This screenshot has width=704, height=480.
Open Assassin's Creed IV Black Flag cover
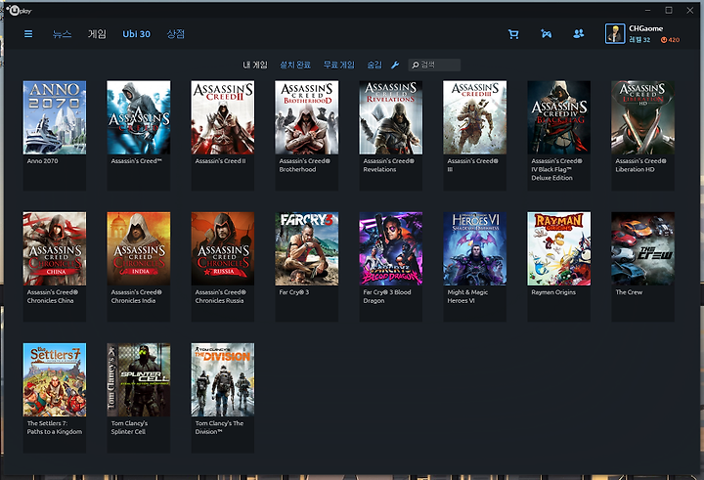pyautogui.click(x=559, y=117)
